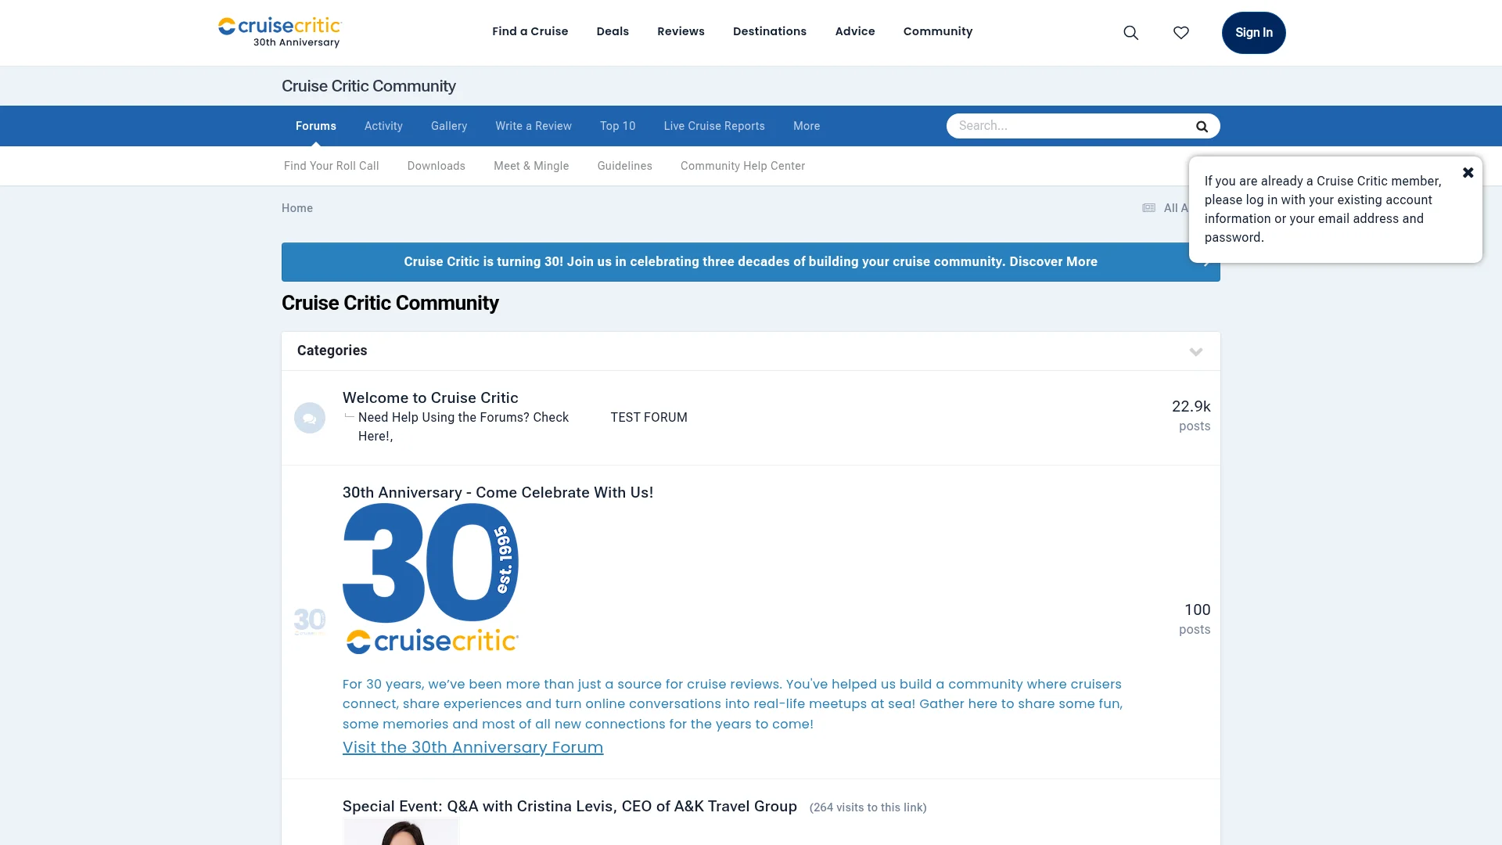The height and width of the screenshot is (845, 1502).
Task: Open the Deals menu
Action: coord(613,31)
